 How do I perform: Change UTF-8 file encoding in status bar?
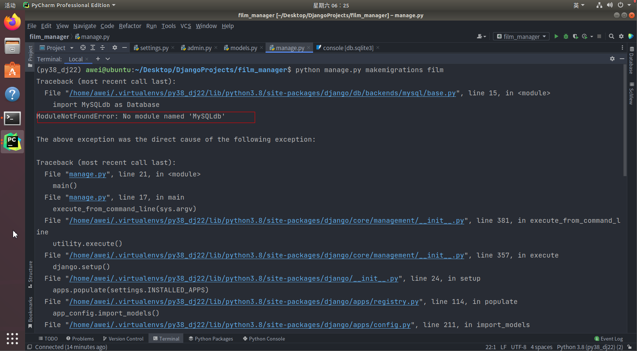point(518,347)
